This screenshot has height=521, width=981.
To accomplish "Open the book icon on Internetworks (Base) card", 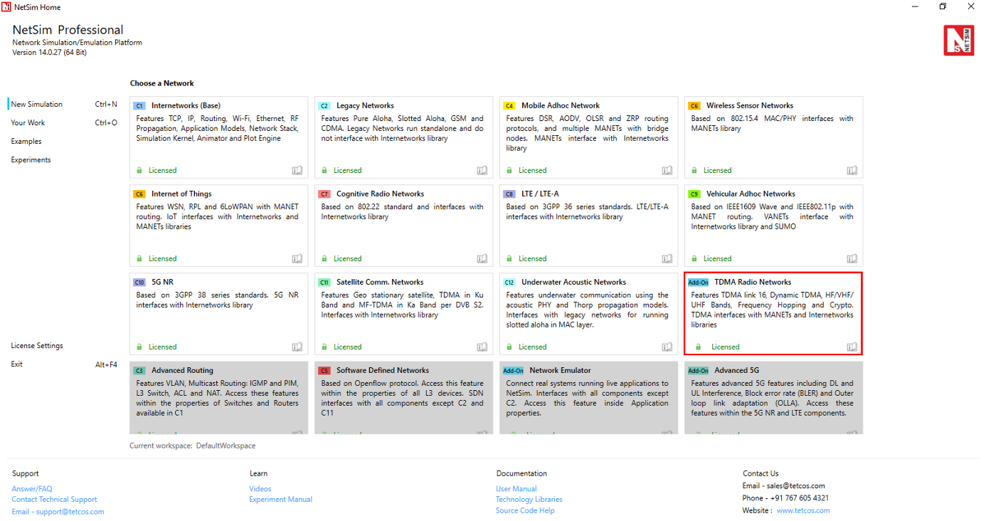I will click(x=297, y=170).
